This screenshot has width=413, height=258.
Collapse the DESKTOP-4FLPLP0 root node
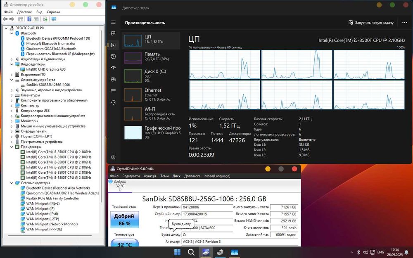tap(6, 28)
